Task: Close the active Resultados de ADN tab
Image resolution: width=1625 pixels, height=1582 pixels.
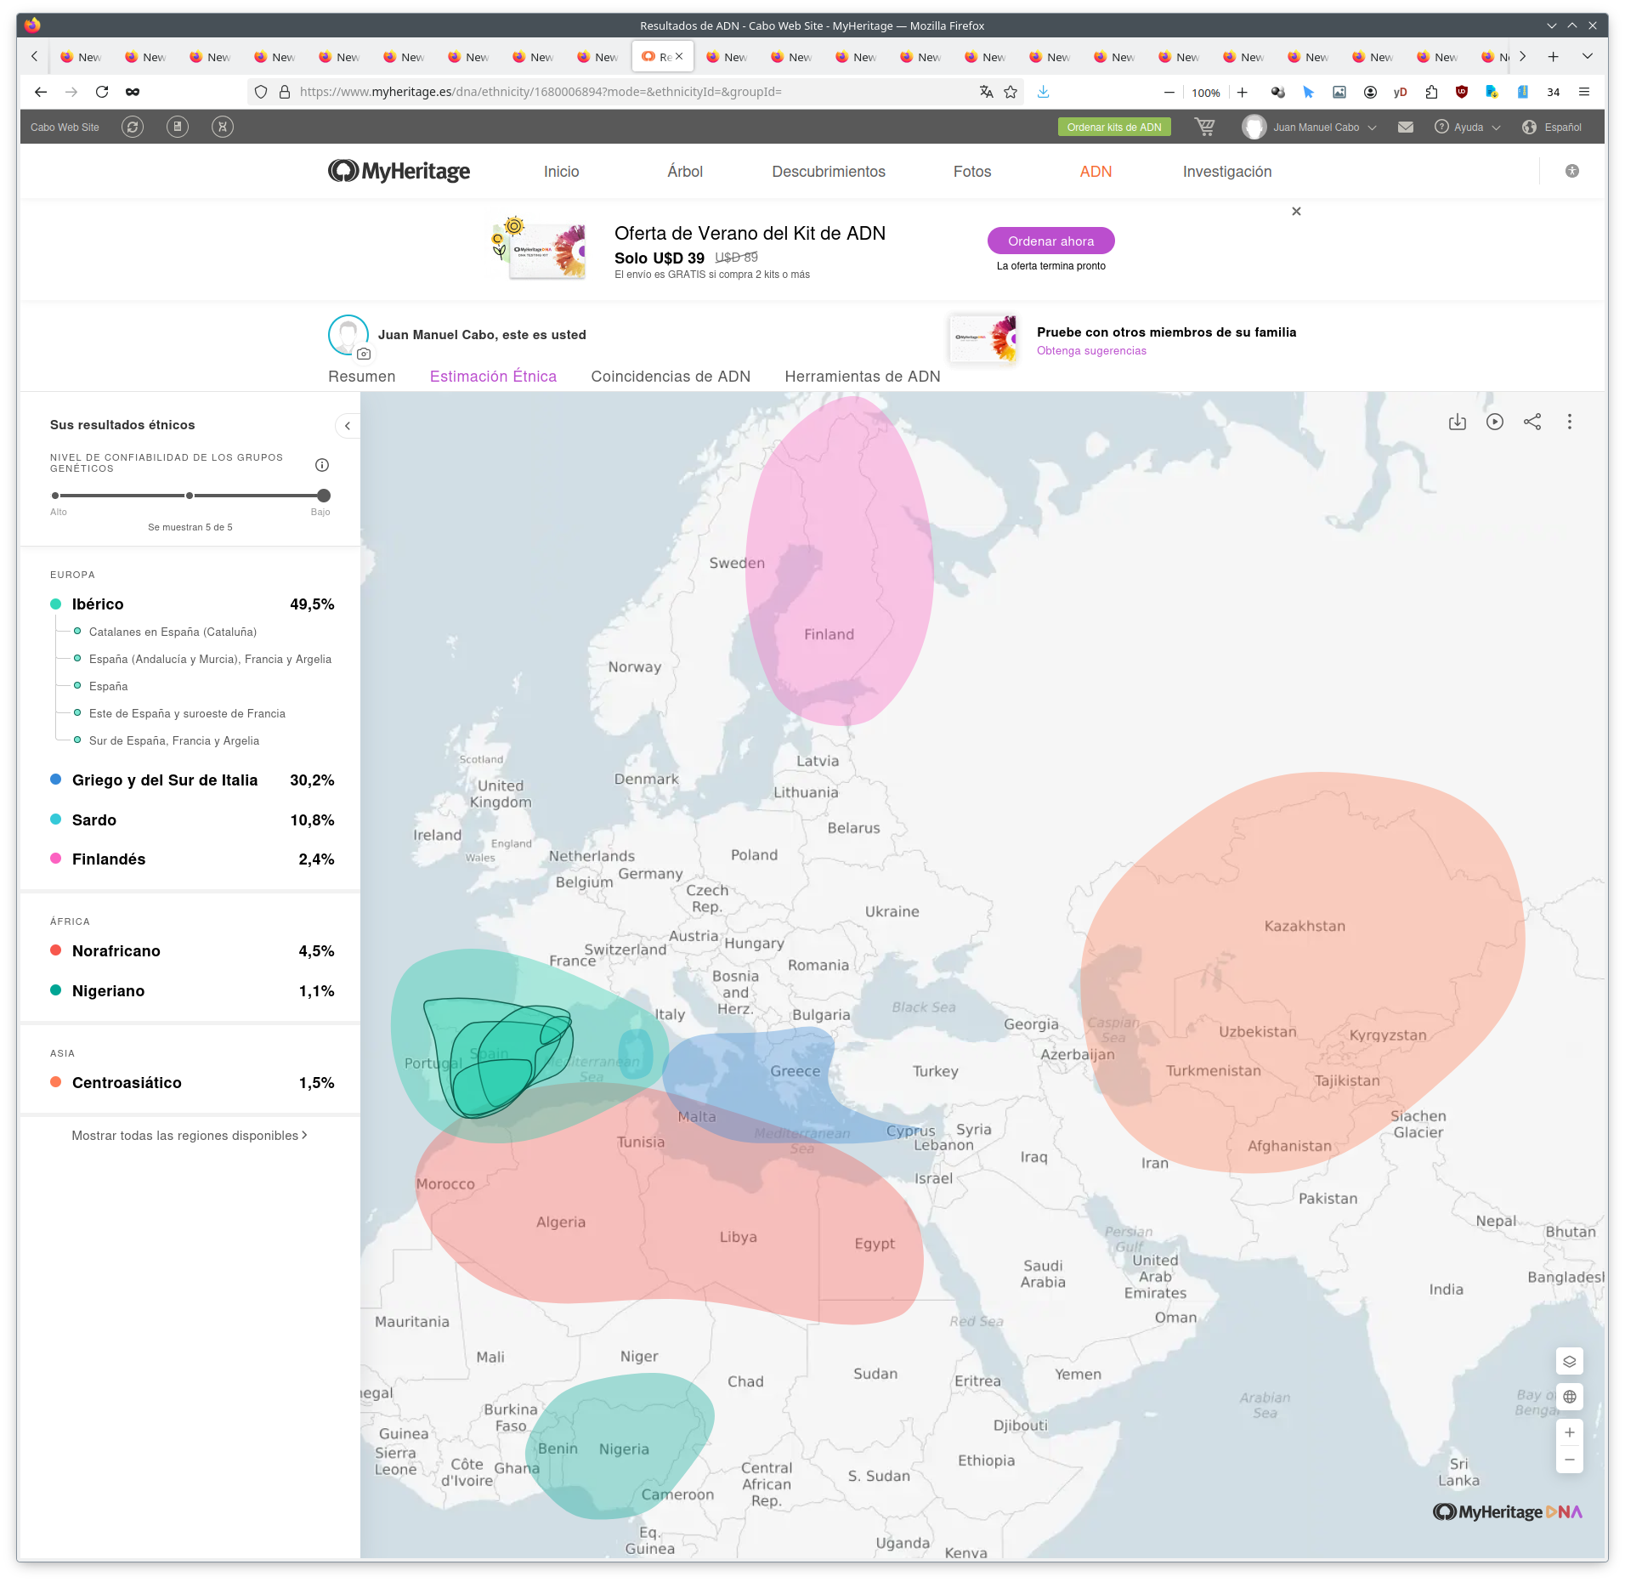Action: pyautogui.click(x=679, y=57)
